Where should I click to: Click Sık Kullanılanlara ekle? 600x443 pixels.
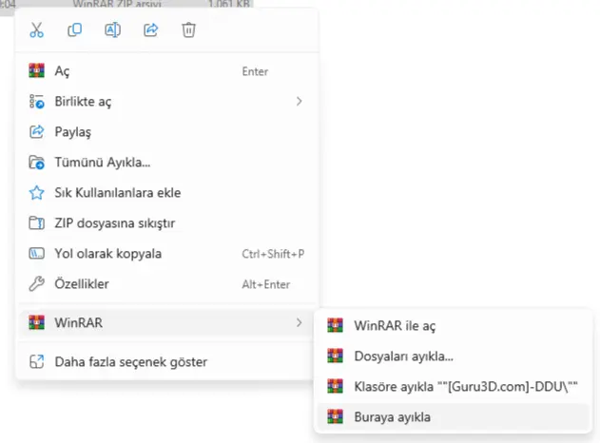(x=166, y=193)
